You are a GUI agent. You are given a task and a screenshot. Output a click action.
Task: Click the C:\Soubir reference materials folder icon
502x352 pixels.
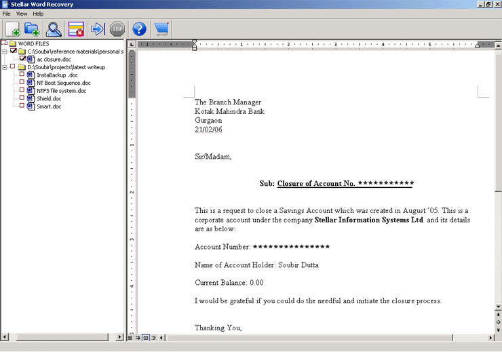22,51
